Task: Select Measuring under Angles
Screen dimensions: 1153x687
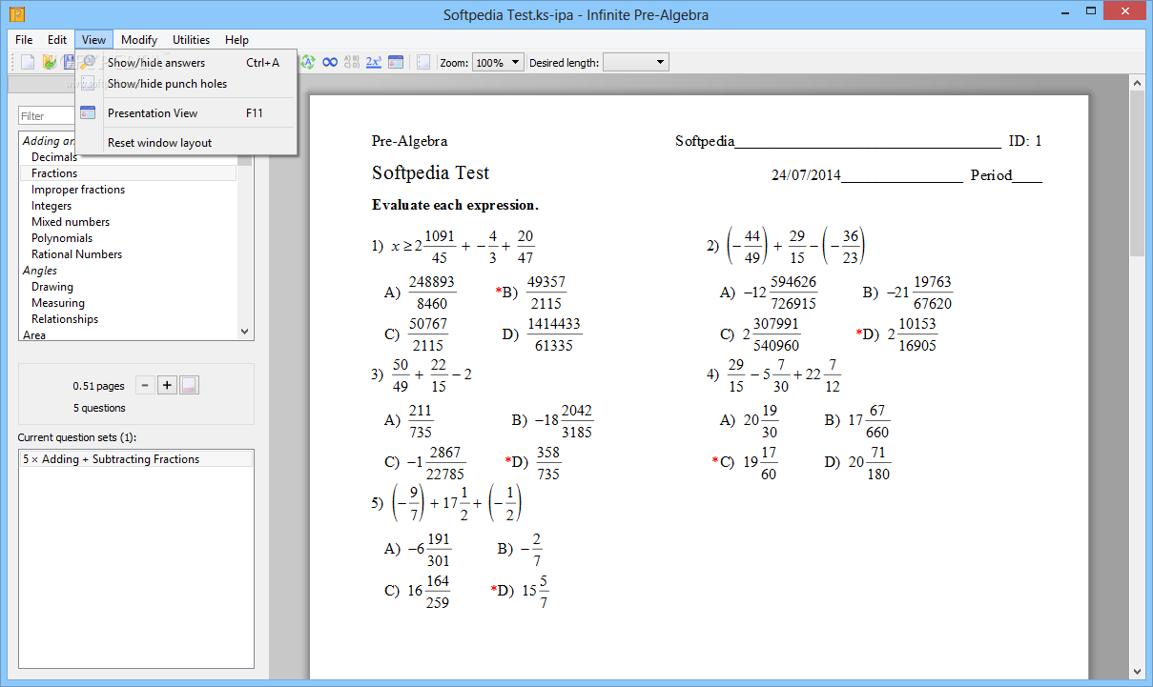Action: coord(58,303)
